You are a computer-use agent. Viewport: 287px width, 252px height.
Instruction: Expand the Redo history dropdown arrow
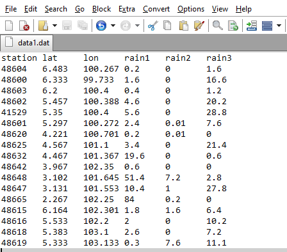pyautogui.click(x=137, y=26)
